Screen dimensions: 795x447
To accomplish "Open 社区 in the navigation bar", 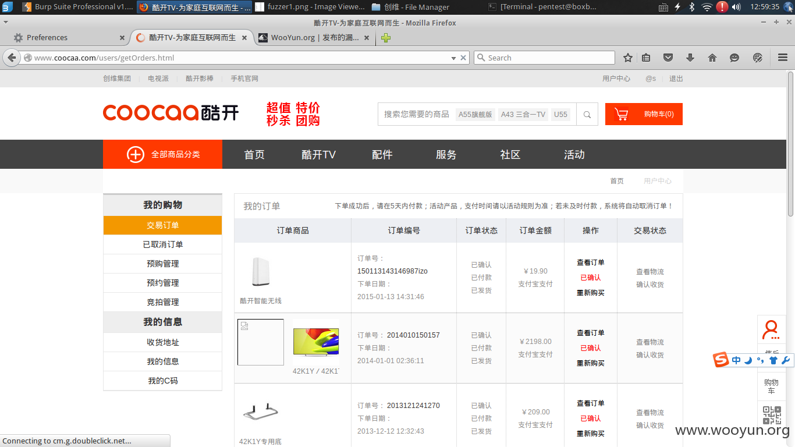I will pyautogui.click(x=510, y=154).
